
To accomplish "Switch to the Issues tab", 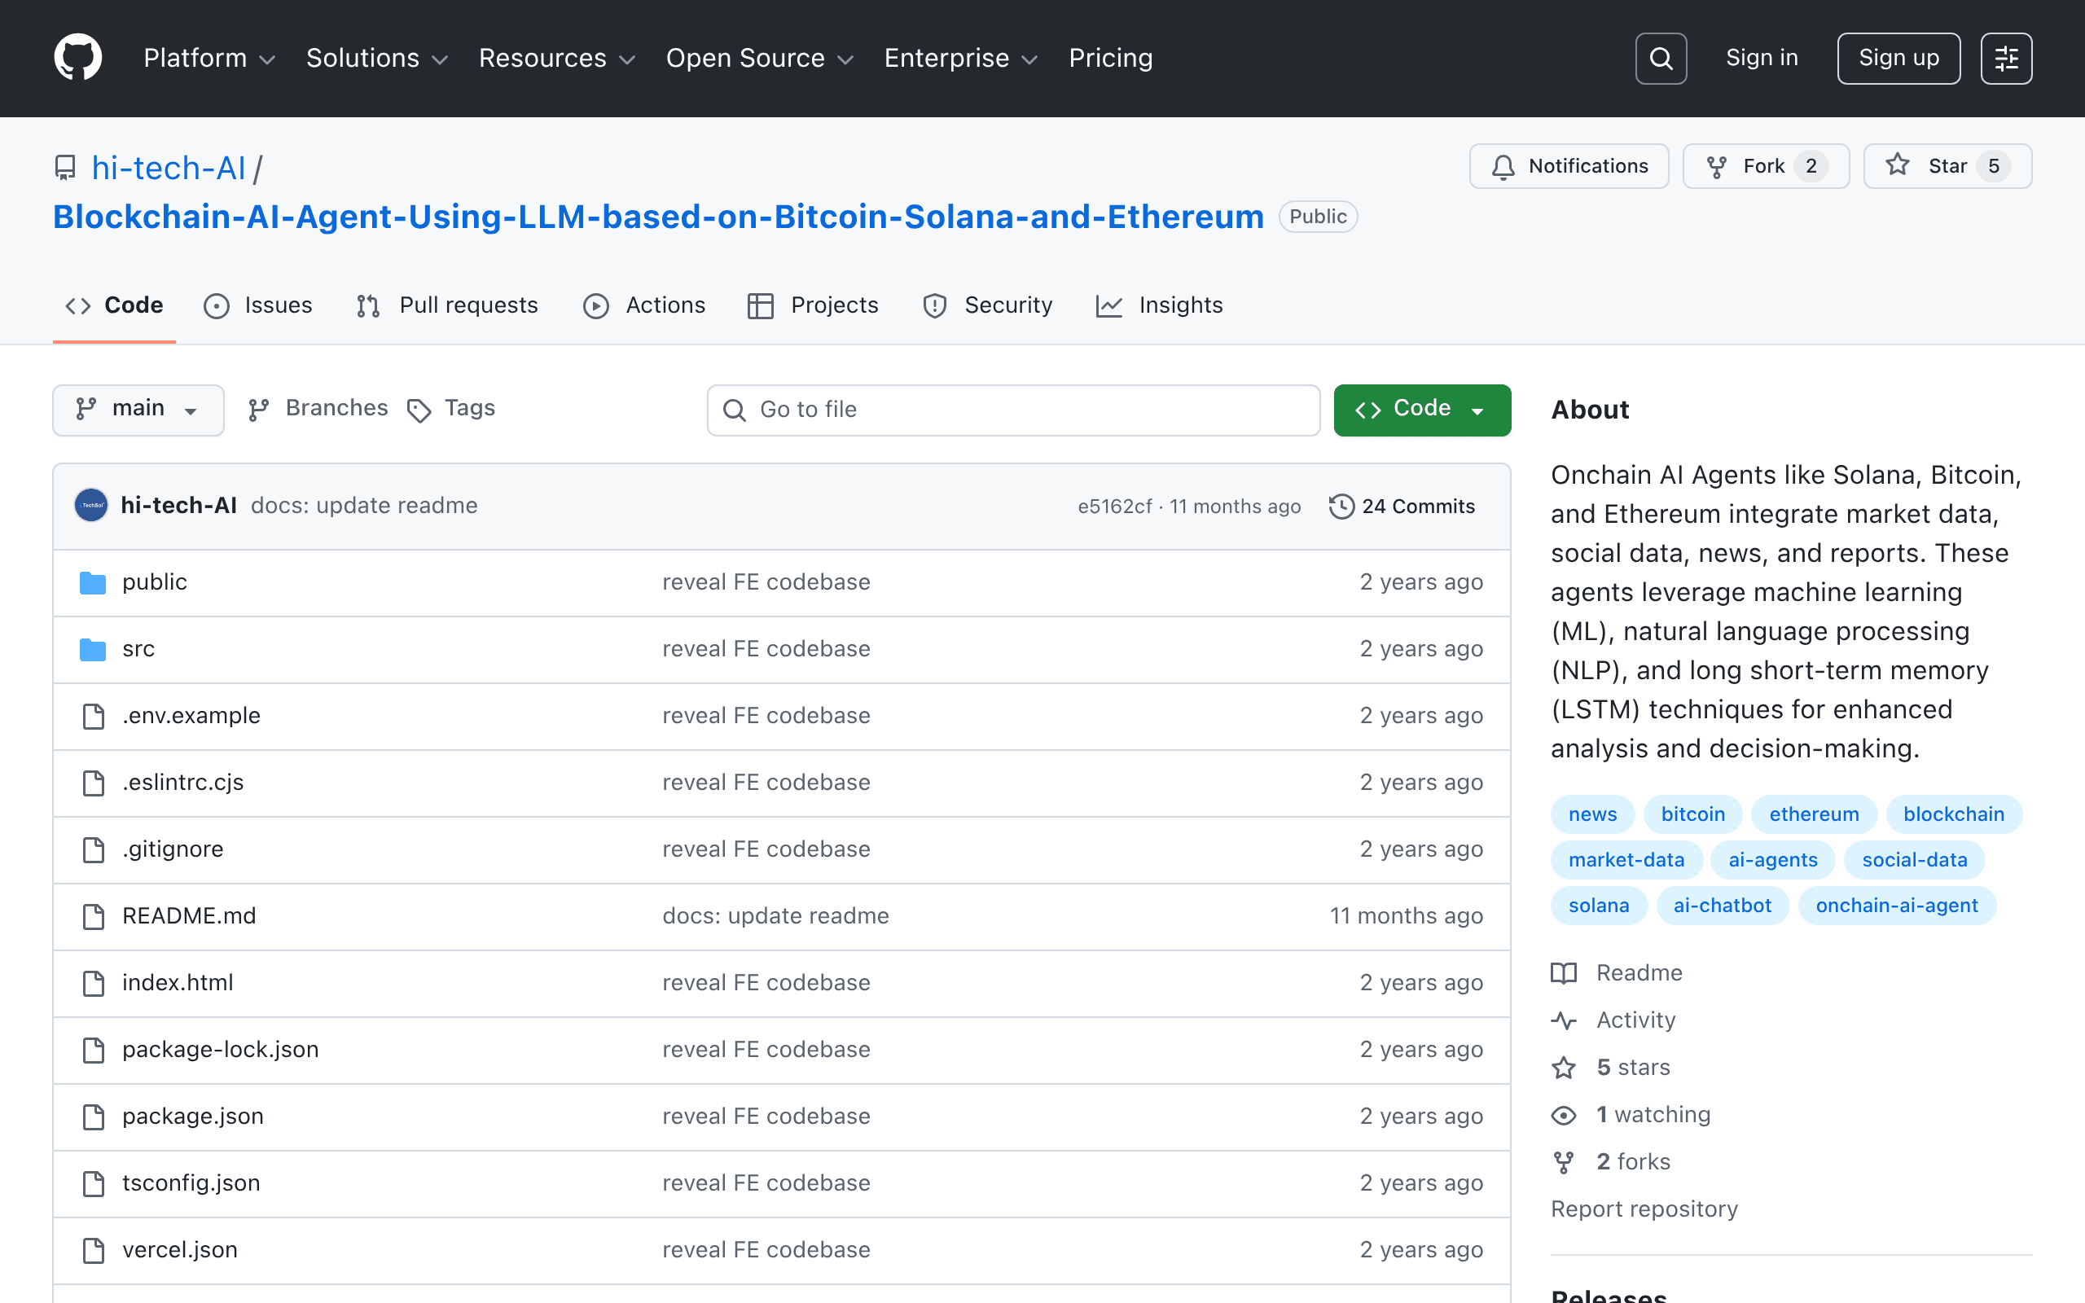I will [257, 305].
